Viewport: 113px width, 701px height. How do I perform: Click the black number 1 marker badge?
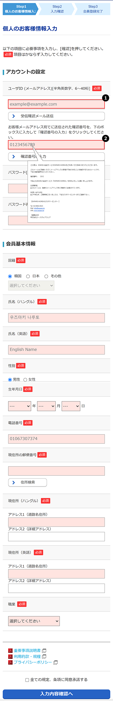pos(105,98)
